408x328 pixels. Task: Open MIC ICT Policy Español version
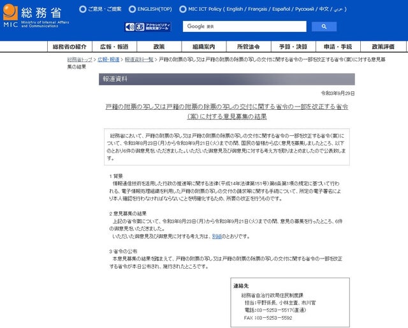(x=281, y=9)
